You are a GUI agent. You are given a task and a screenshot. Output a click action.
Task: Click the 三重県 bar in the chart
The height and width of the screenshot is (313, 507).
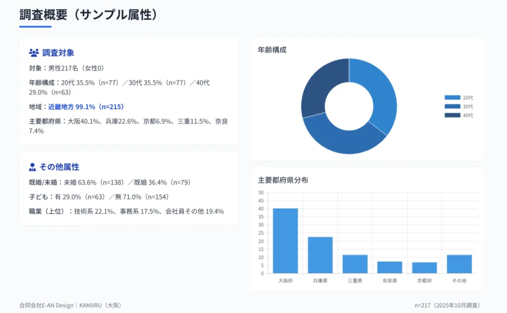click(355, 264)
